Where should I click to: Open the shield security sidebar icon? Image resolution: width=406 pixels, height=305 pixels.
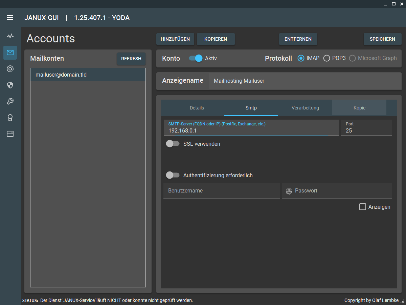pos(10,85)
